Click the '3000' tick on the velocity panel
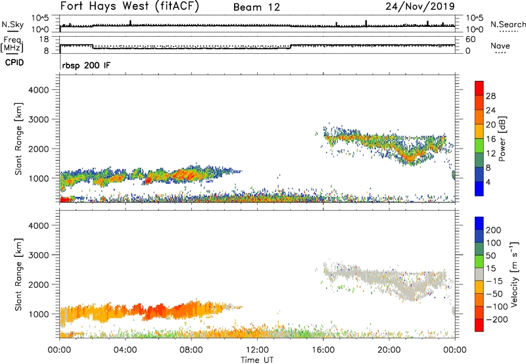Image resolution: width=526 pixels, height=364 pixels. point(38,255)
